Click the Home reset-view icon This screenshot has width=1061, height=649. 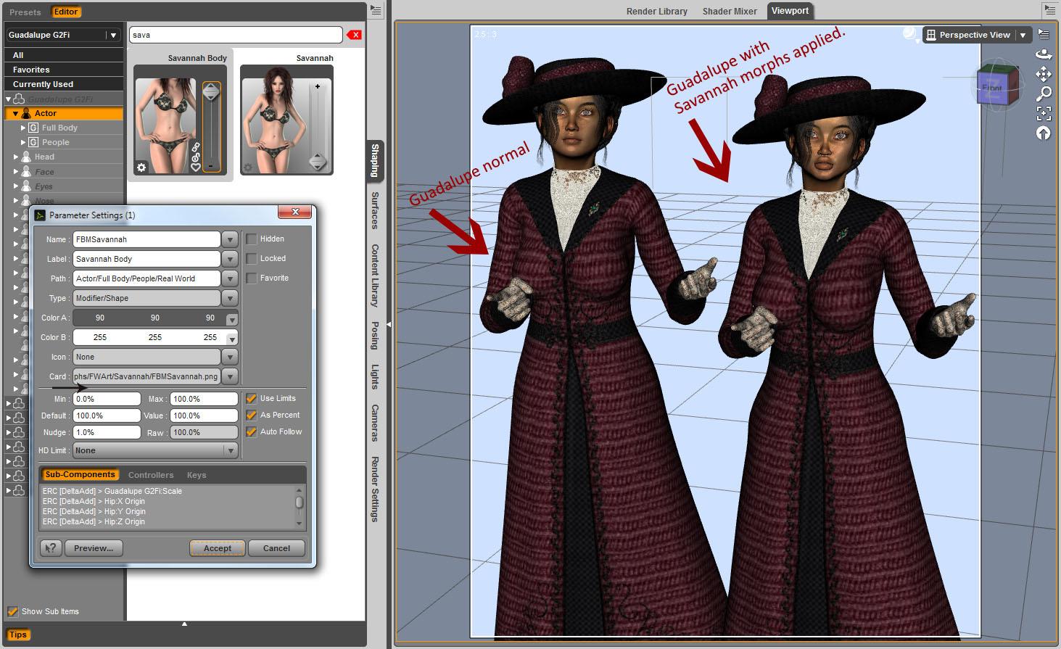pos(1044,132)
